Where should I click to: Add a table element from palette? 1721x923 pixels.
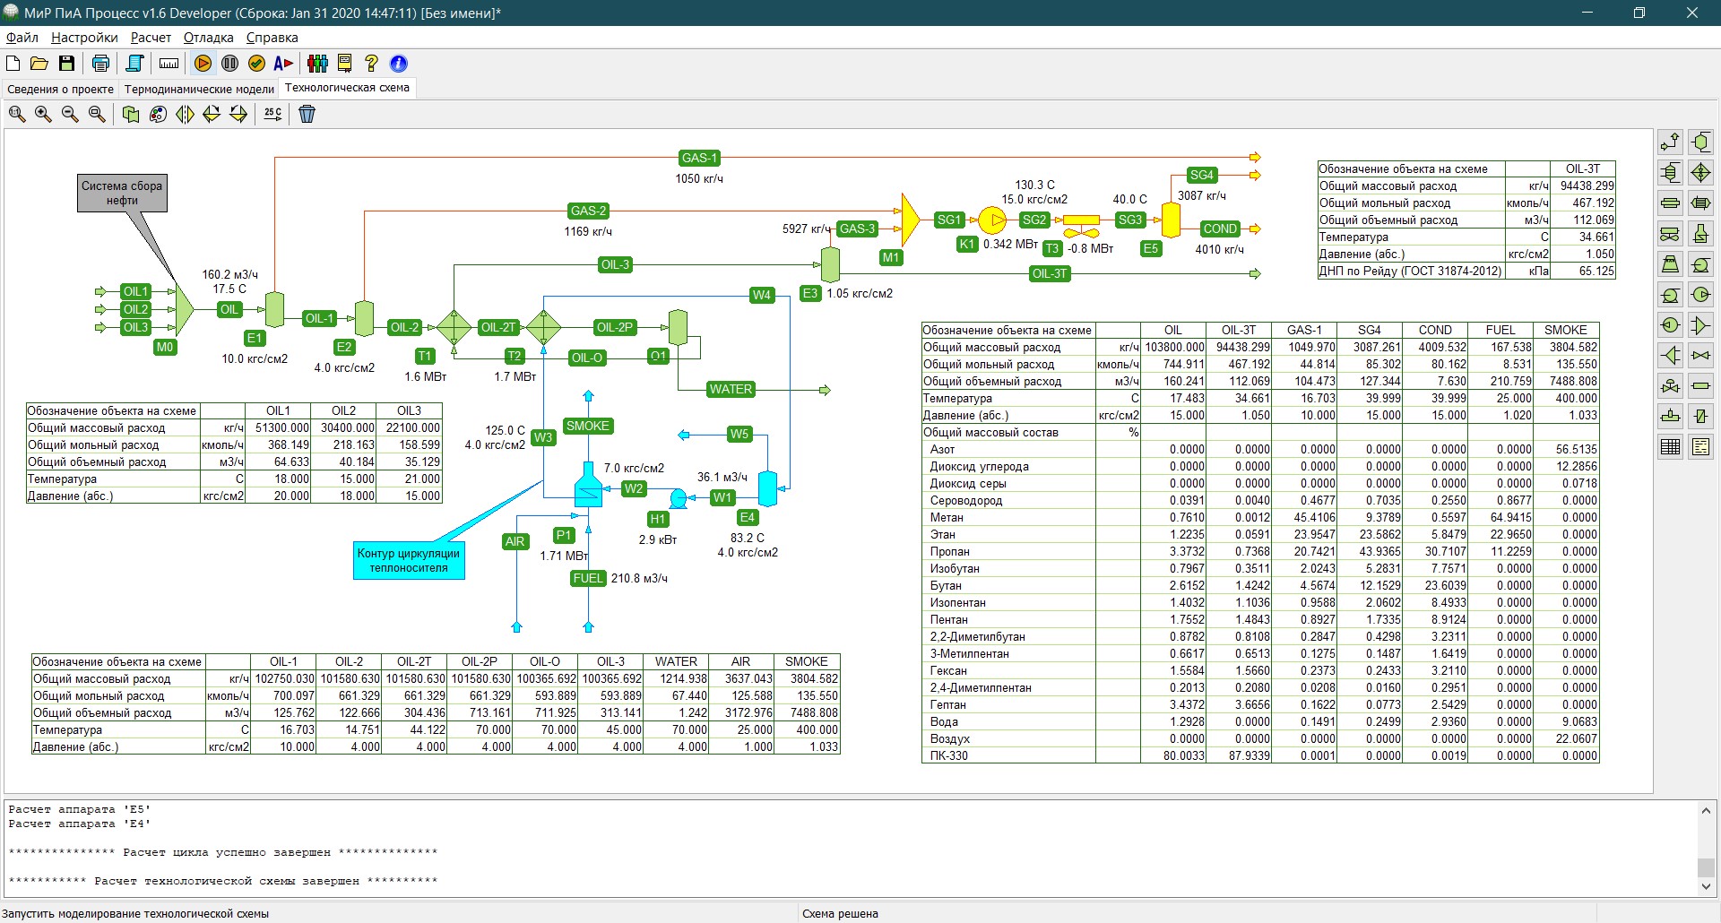click(1670, 446)
